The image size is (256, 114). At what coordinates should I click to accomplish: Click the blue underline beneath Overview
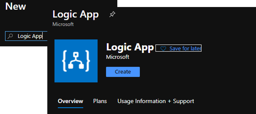coord(71,108)
